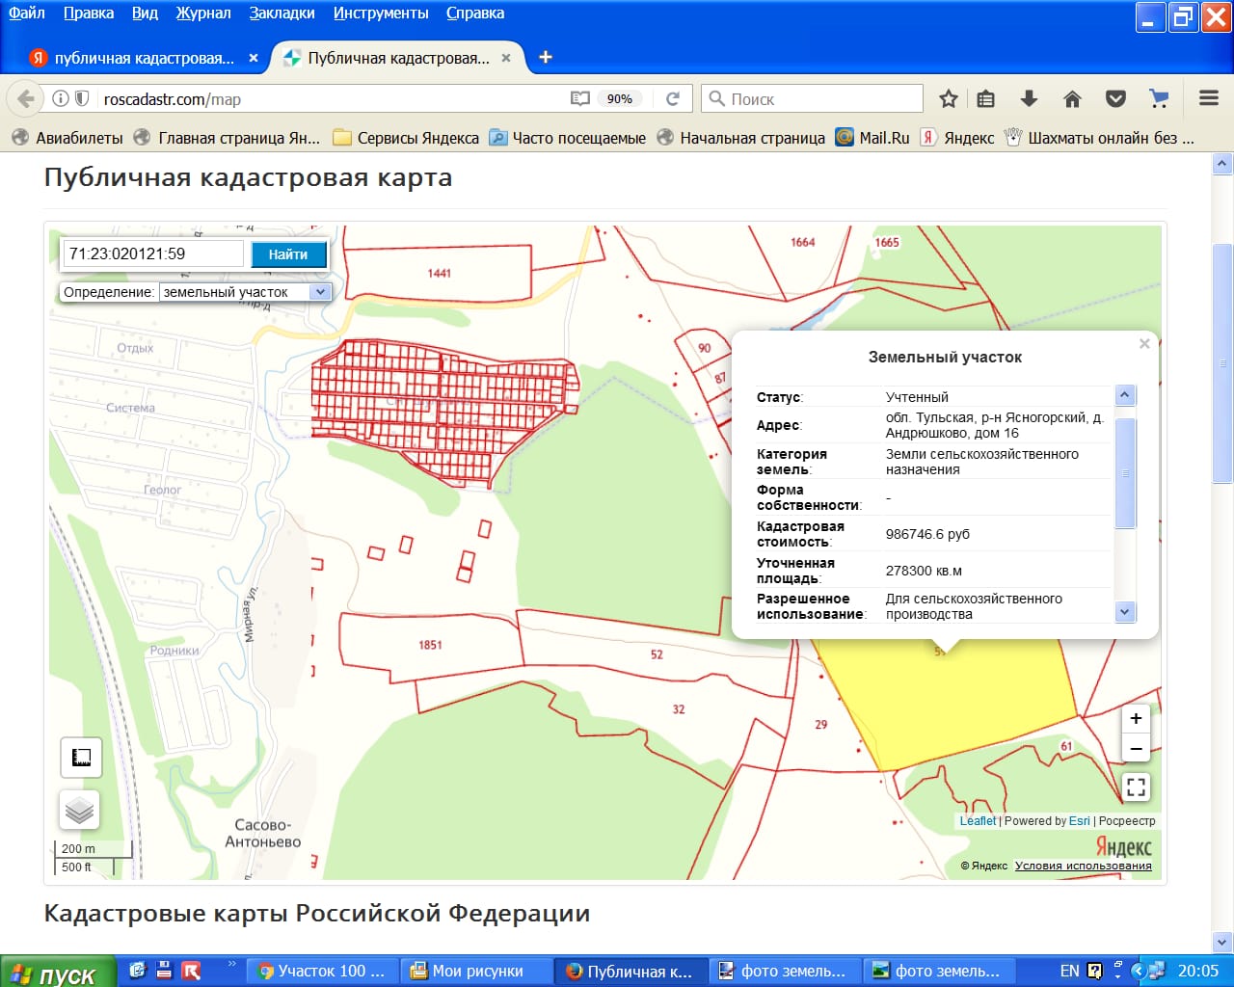Close the Земельный участок info popup
The image size is (1234, 987).
coord(1144,344)
